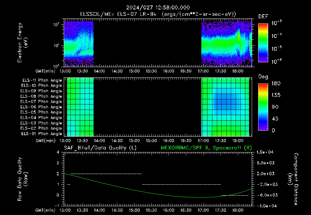Click the 6.0e+03 right axis value
The height and width of the screenshot is (215, 311).
tap(266, 163)
